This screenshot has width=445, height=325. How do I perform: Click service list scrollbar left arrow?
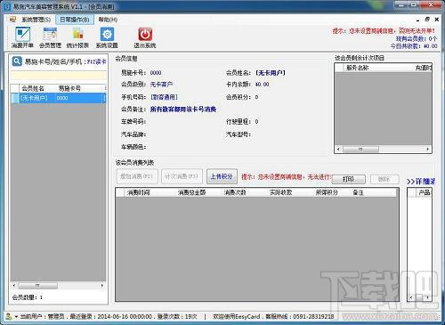coord(338,149)
